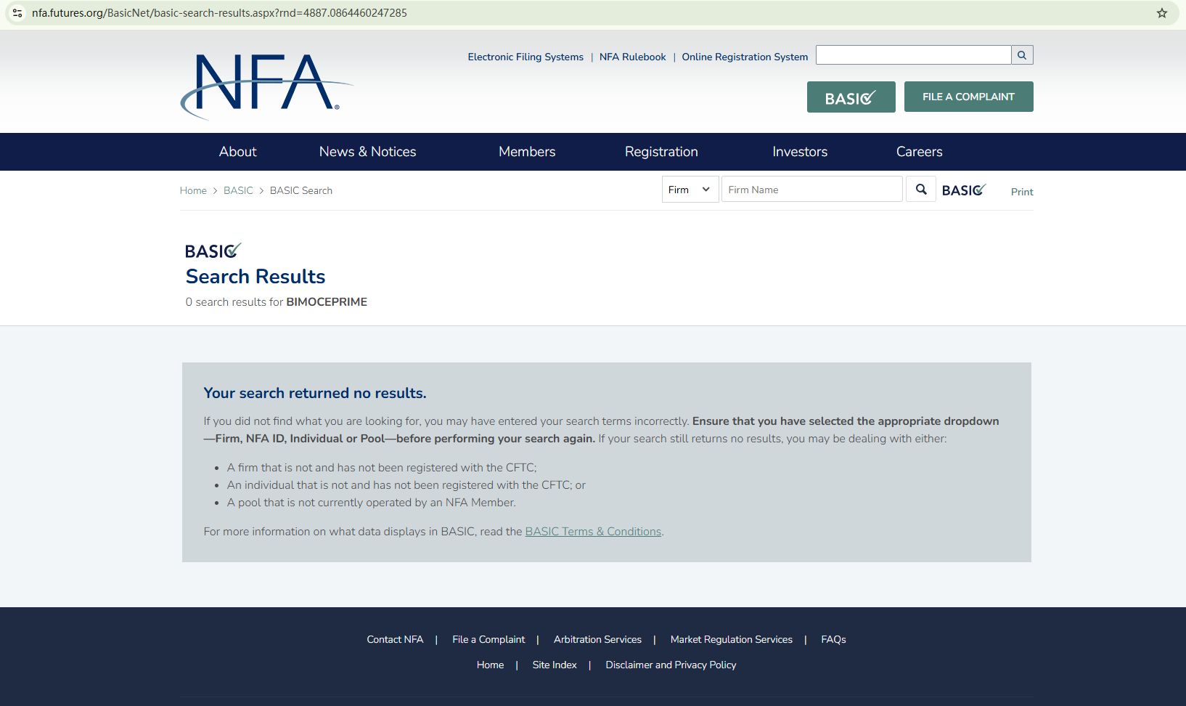Open the Registration menu

click(x=661, y=152)
